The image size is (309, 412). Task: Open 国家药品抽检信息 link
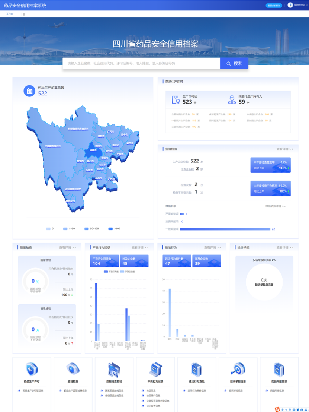114,391
